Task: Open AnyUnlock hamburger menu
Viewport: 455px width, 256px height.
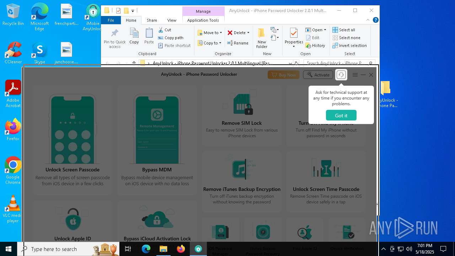Action: pos(355,75)
